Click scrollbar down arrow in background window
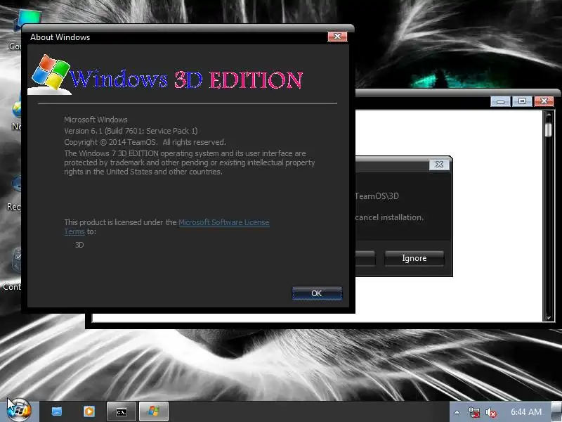Image resolution: width=562 pixels, height=422 pixels. pyautogui.click(x=548, y=317)
